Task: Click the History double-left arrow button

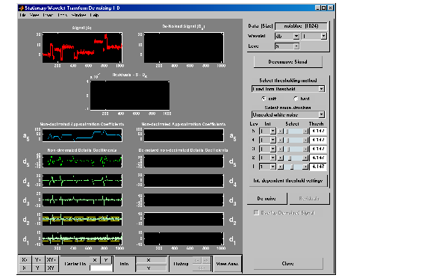Action: [201, 268]
